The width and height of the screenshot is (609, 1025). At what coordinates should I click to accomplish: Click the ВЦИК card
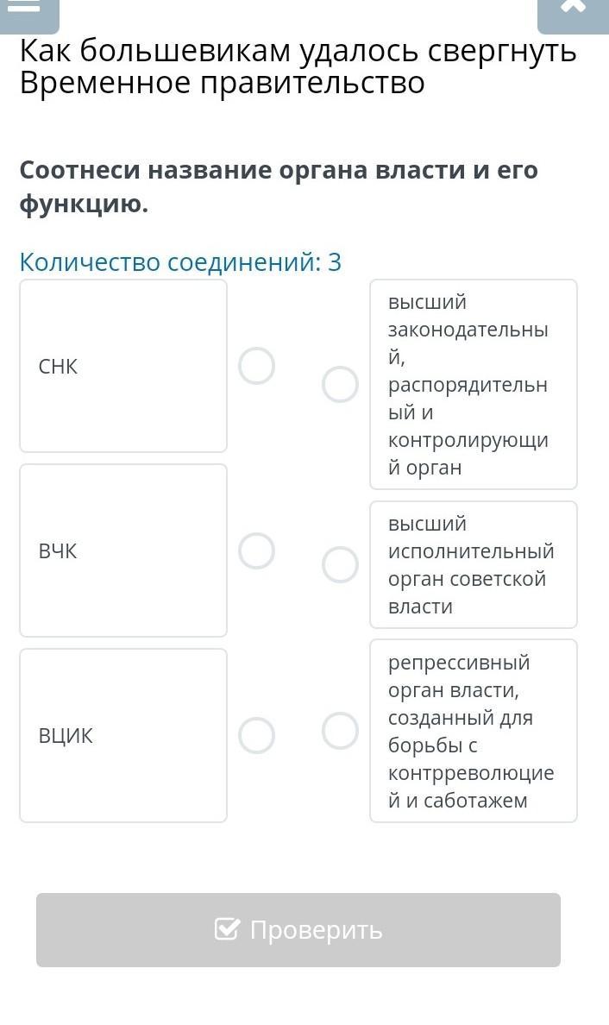pos(123,735)
